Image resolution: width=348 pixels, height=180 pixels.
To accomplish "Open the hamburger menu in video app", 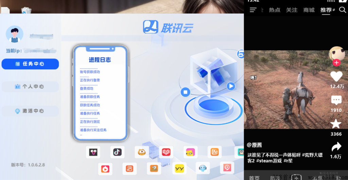I will coord(253,10).
